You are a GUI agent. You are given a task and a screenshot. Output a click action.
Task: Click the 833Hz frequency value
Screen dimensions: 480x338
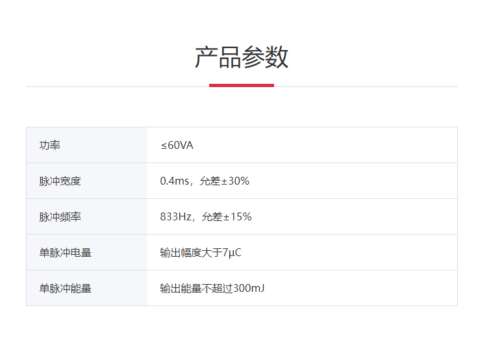pos(175,216)
